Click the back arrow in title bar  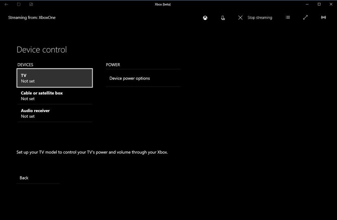(6, 4)
